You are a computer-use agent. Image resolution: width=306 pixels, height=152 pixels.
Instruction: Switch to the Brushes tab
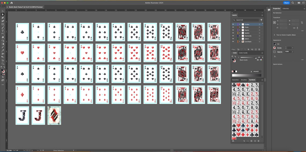tap(244, 80)
